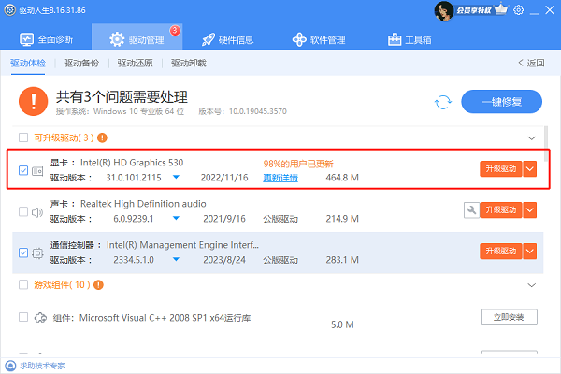Click the vertical scrollbar thumb
The height and width of the screenshot is (374, 561).
(x=546, y=143)
